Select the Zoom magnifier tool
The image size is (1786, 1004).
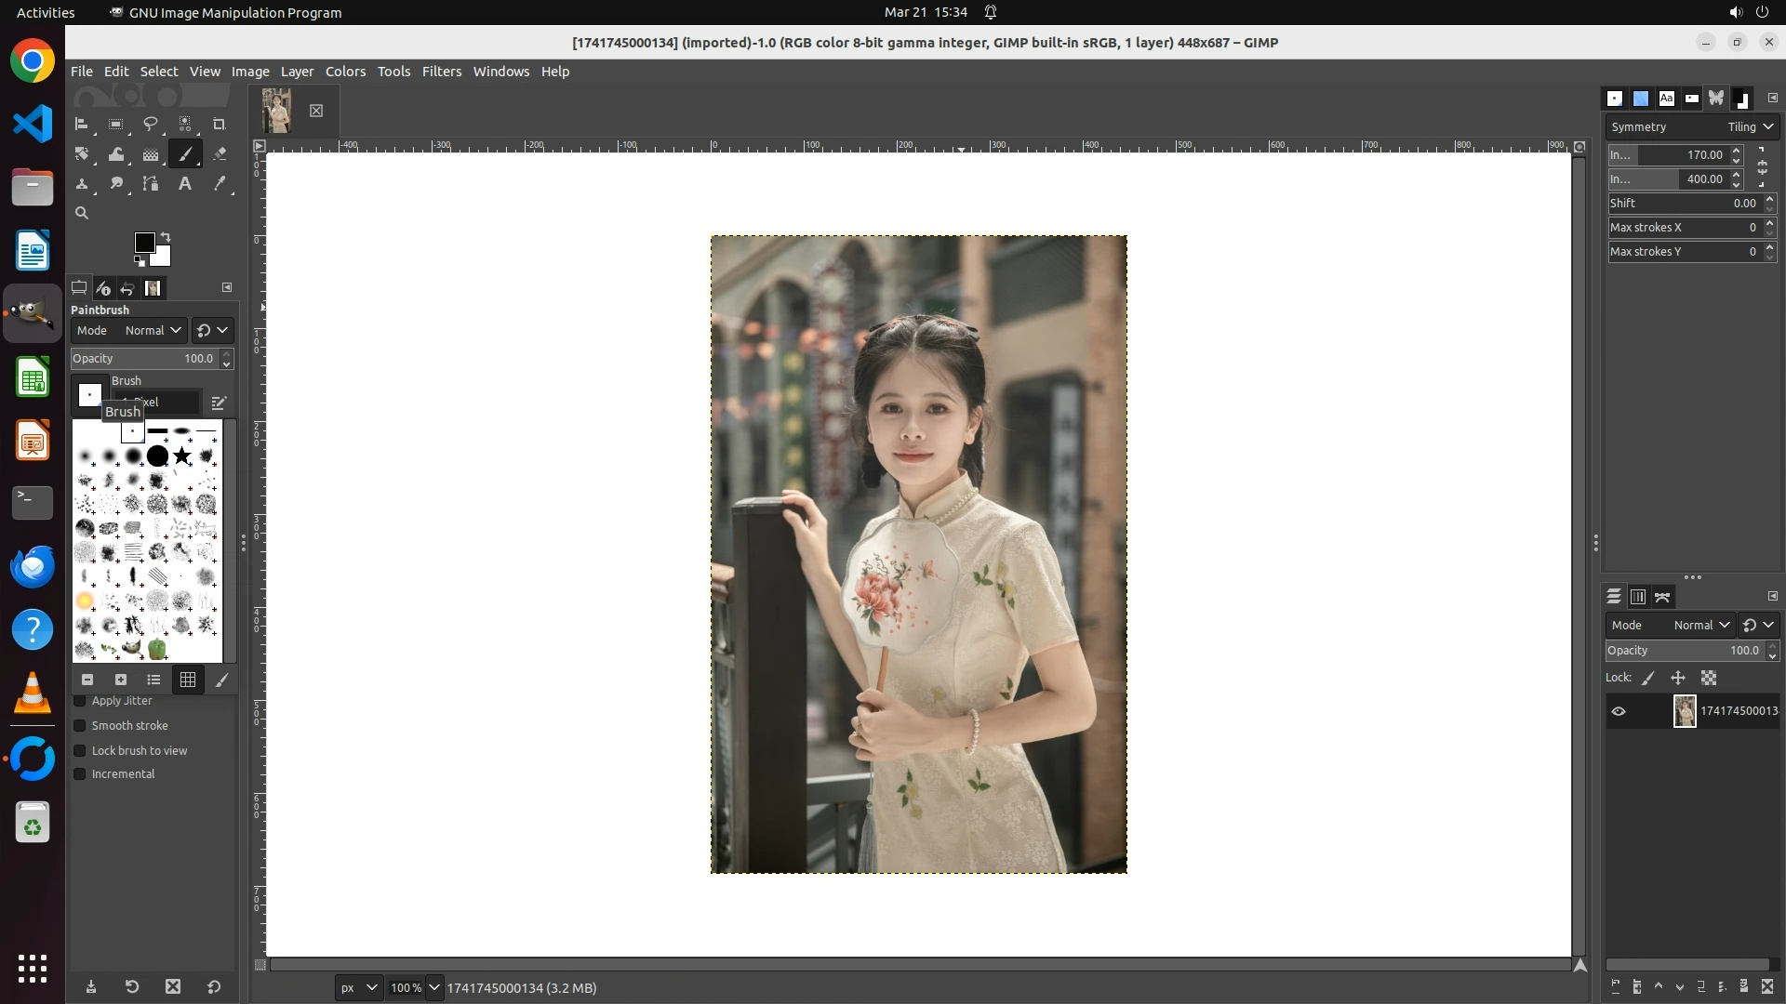point(82,214)
